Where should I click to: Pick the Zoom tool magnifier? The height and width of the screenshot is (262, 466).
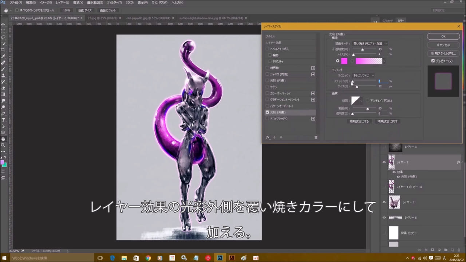point(3,145)
